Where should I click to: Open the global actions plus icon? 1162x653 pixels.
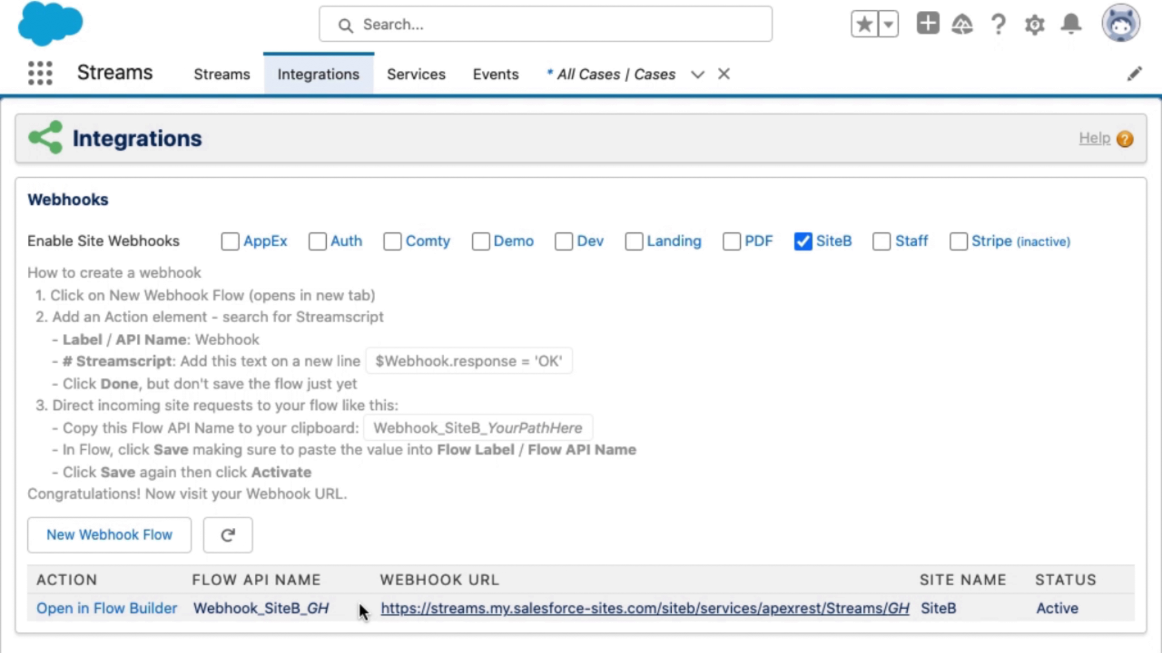coord(928,24)
